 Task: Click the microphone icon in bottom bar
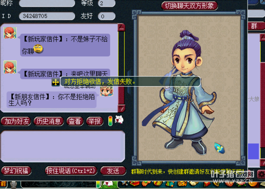(x=13, y=184)
